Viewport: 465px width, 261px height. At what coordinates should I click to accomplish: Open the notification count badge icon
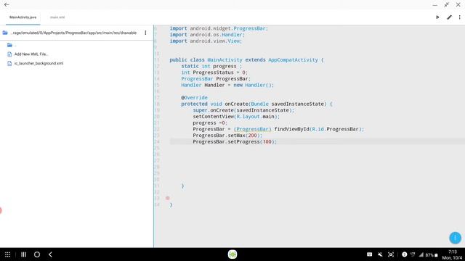[404, 254]
